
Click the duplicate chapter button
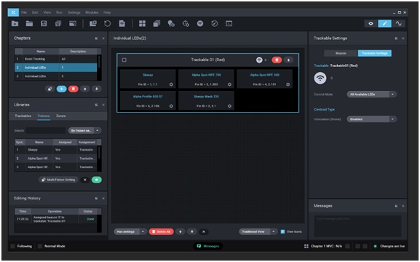coord(49,89)
